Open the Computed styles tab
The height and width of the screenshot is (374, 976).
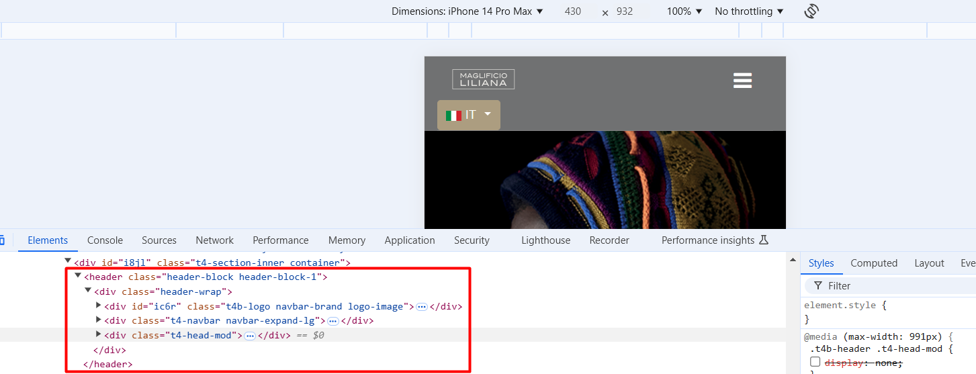[873, 263]
